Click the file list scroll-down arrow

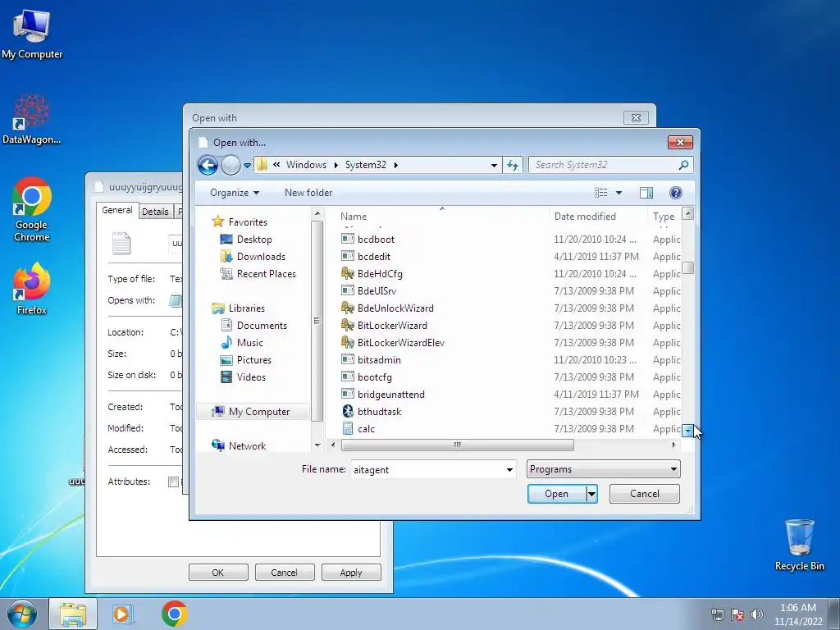pos(688,430)
